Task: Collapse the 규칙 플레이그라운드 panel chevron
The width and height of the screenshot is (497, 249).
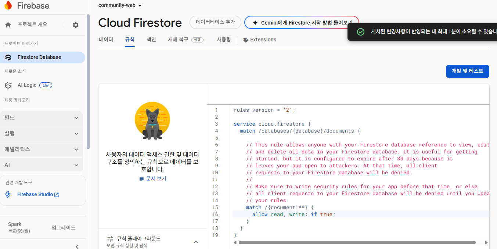Action: (x=196, y=242)
